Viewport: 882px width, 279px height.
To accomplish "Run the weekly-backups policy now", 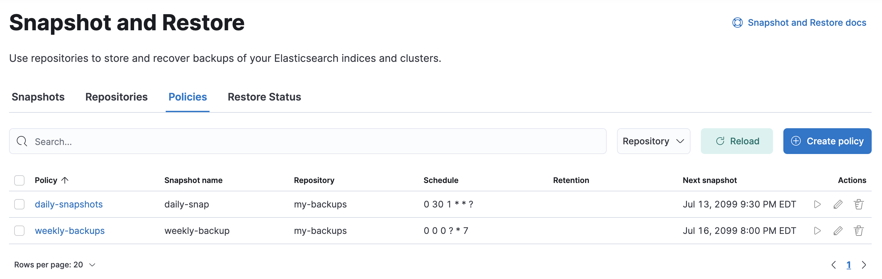I will (817, 231).
